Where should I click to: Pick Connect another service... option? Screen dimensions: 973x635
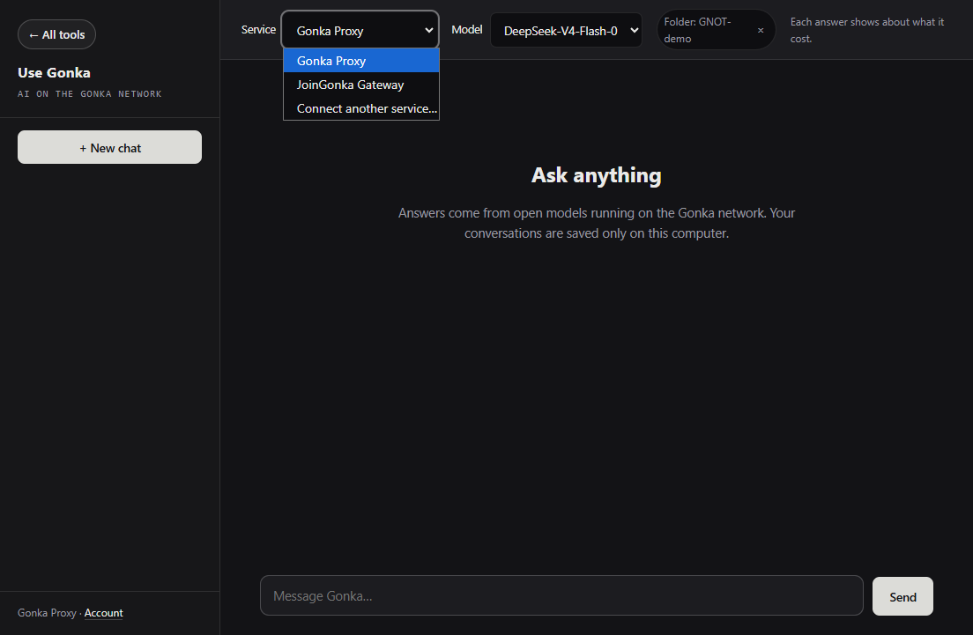(x=361, y=108)
